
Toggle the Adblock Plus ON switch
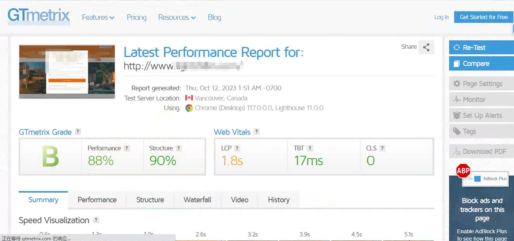(x=475, y=179)
